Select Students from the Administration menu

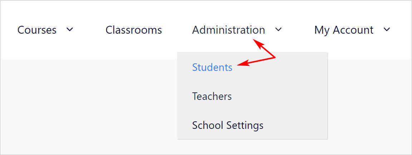point(212,67)
